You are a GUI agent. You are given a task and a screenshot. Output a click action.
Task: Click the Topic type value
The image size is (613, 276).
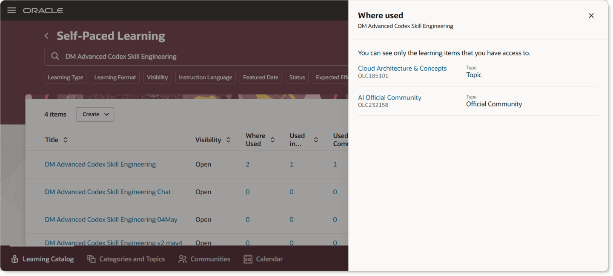474,75
